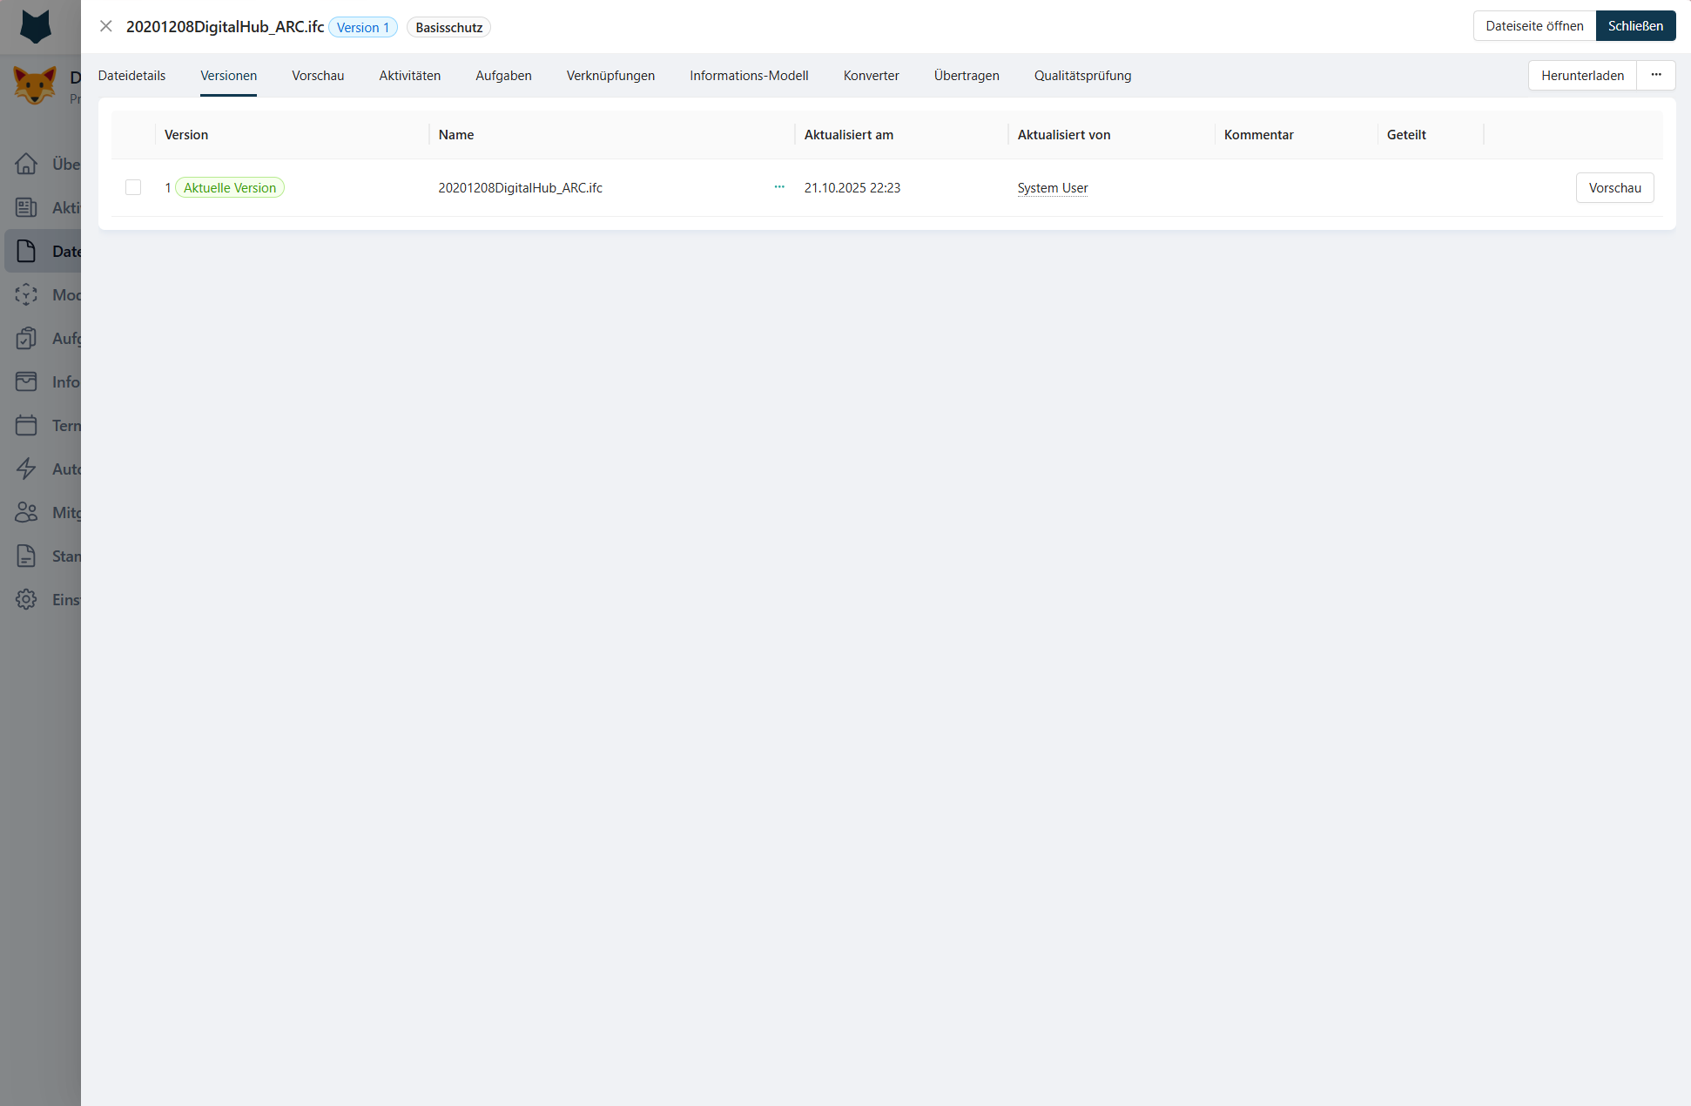
Task: Click the file name 20201208DigitalHub_ARC.ifc in table
Action: coord(520,187)
